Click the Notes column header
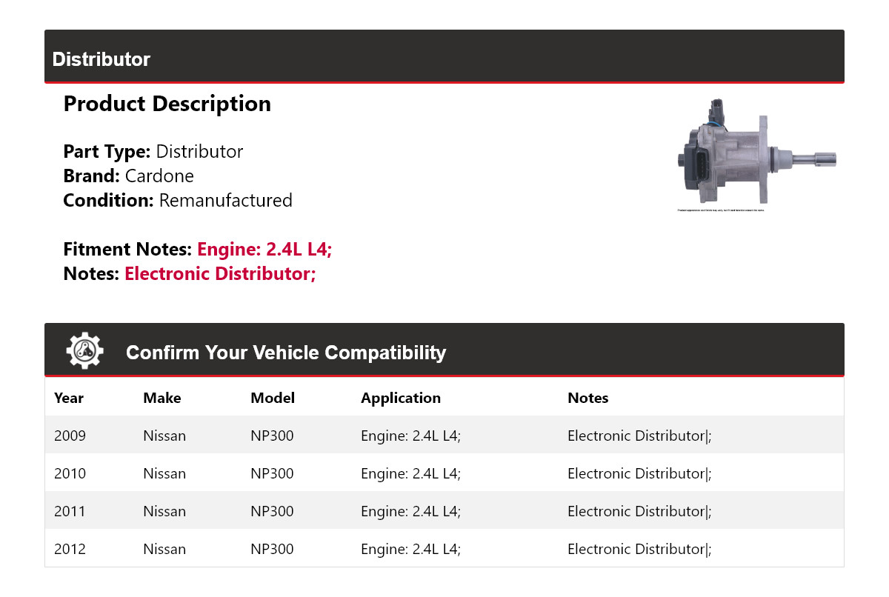This screenshot has height=597, width=889. click(x=587, y=398)
